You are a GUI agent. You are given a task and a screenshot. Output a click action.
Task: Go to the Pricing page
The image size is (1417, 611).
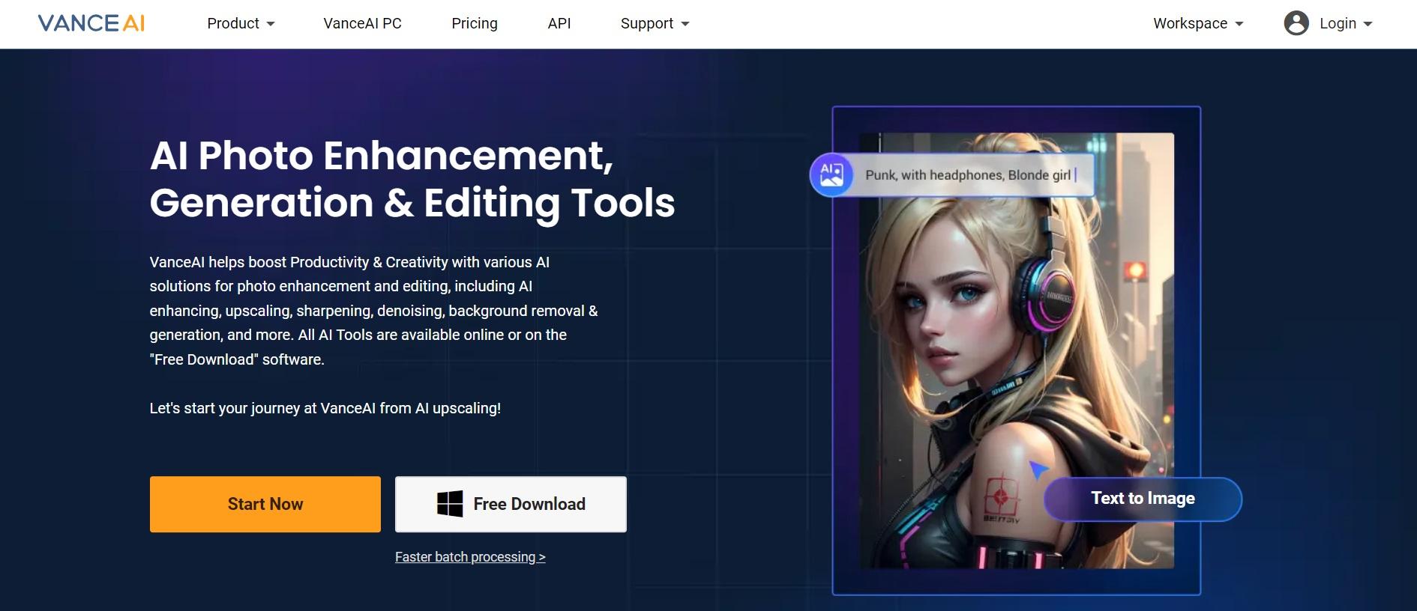[474, 23]
